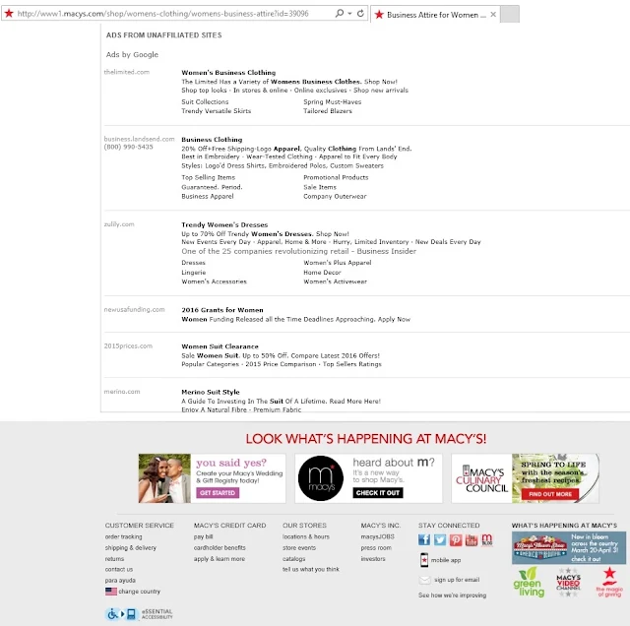Click Home Decor sitelink
630x626 pixels.
coord(322,272)
